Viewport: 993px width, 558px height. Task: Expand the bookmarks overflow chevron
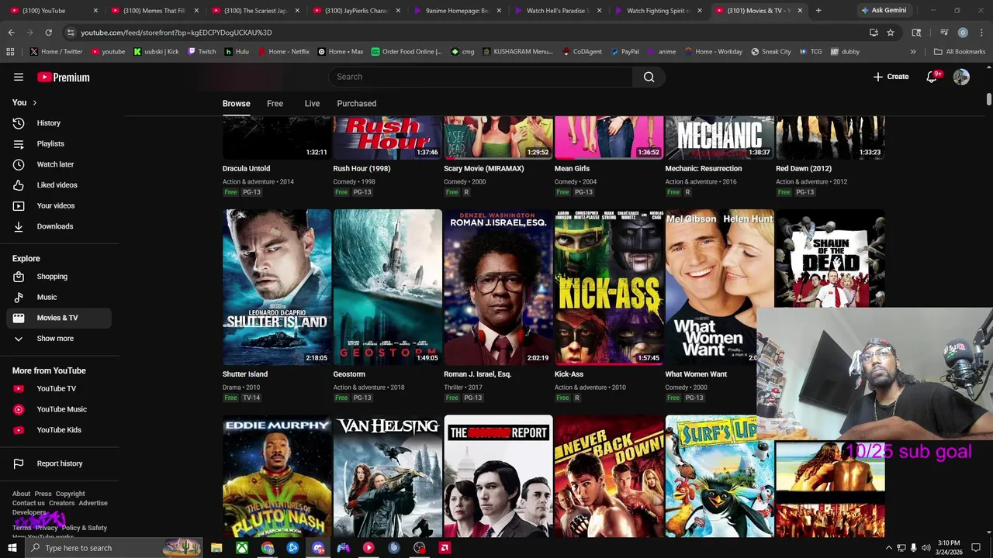[913, 52]
